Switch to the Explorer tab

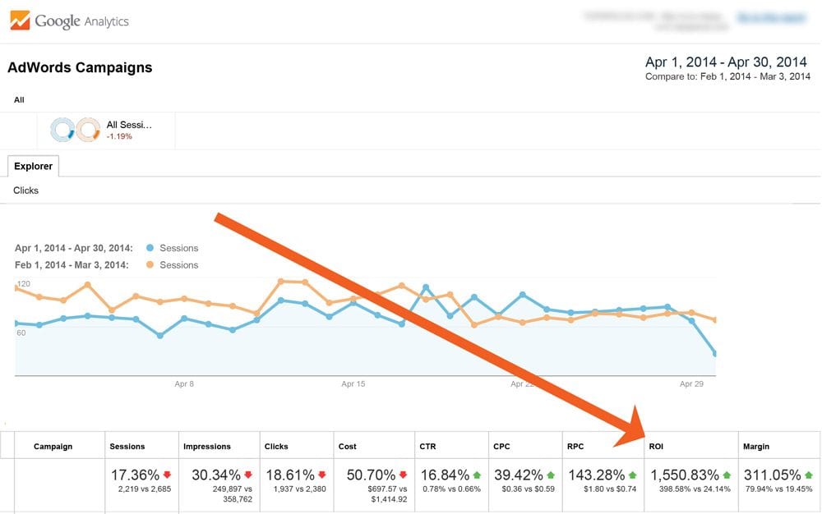pyautogui.click(x=32, y=166)
